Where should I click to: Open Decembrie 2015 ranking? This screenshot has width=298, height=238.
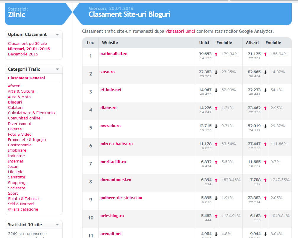point(23,54)
